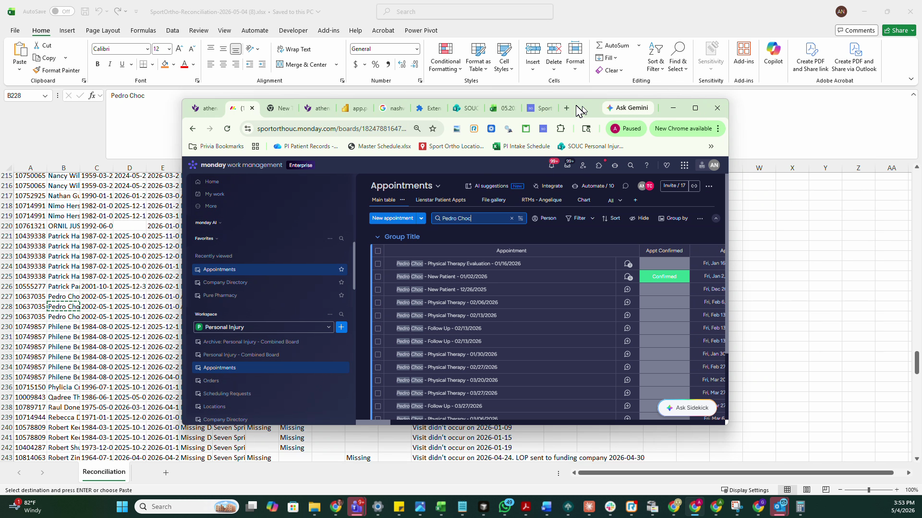Check the Physical Therapy 03/20/2026 row checkbox

(378, 380)
